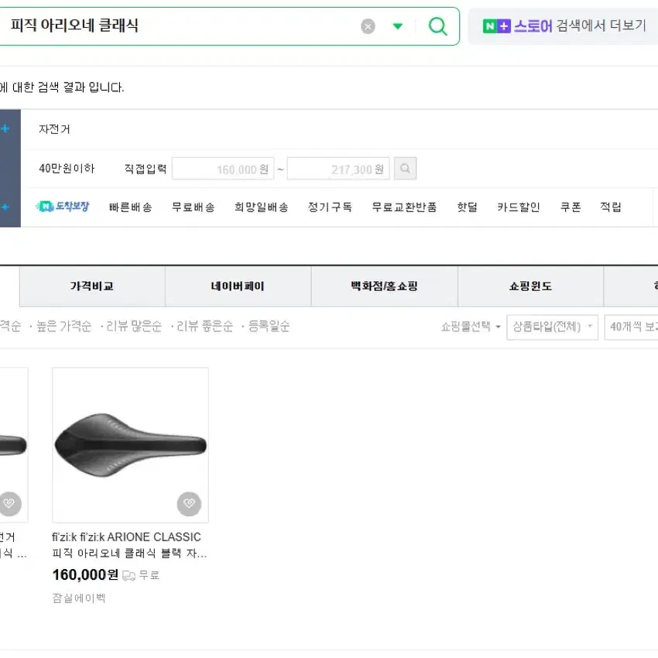Clear the search box text
The width and height of the screenshot is (658, 658).
coord(368,26)
